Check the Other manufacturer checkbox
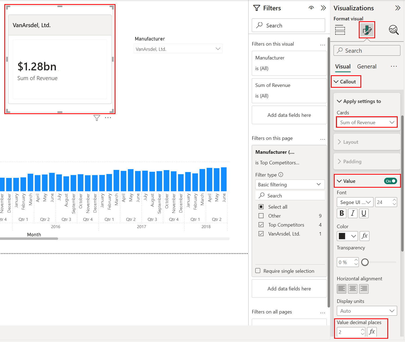 261,216
